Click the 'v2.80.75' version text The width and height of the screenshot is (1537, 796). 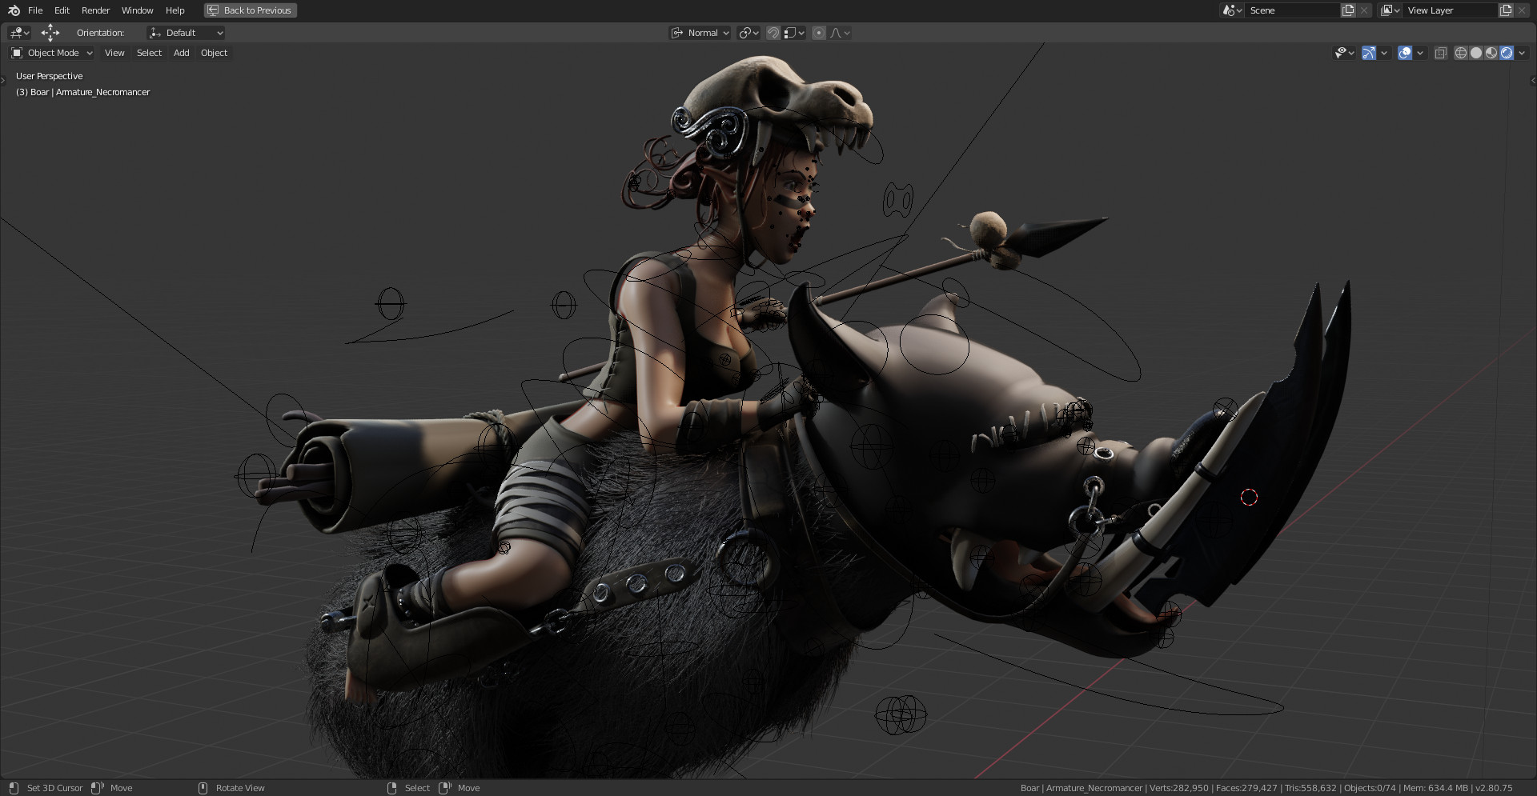(x=1494, y=788)
